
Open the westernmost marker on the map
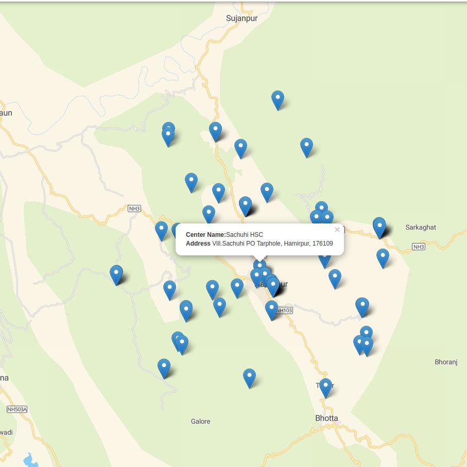pos(116,274)
